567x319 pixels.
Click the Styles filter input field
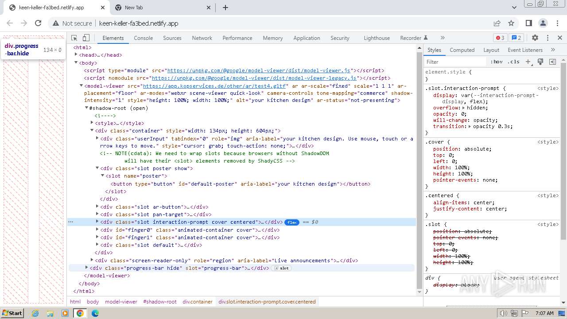click(455, 62)
